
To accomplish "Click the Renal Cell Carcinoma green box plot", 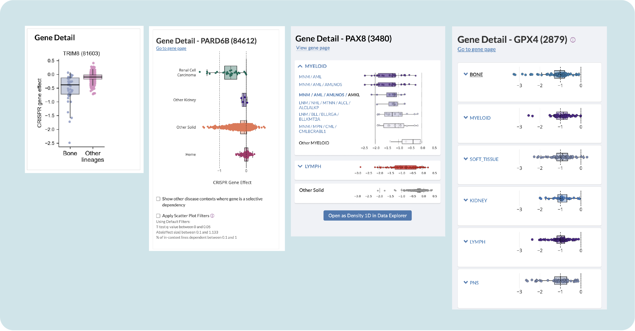I will pos(231,72).
